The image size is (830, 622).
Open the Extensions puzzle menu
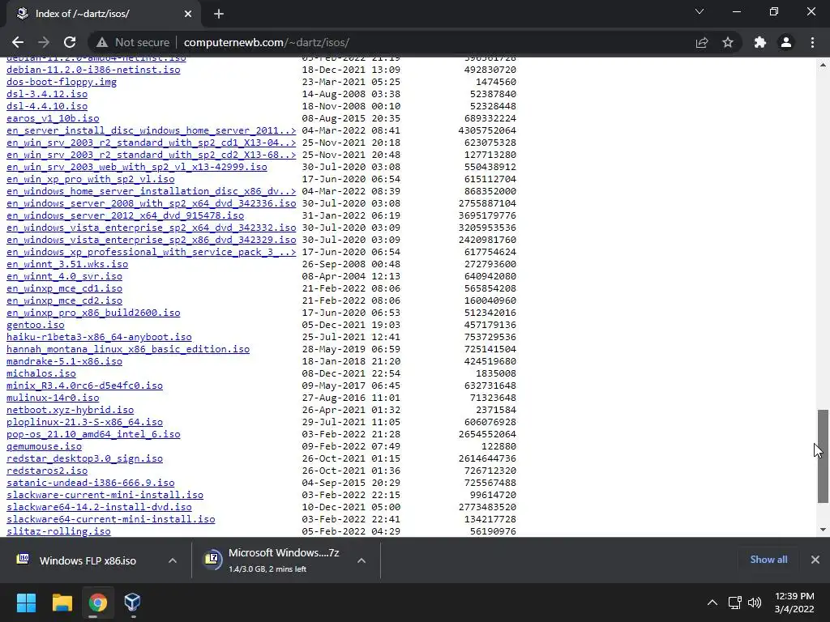coord(760,42)
